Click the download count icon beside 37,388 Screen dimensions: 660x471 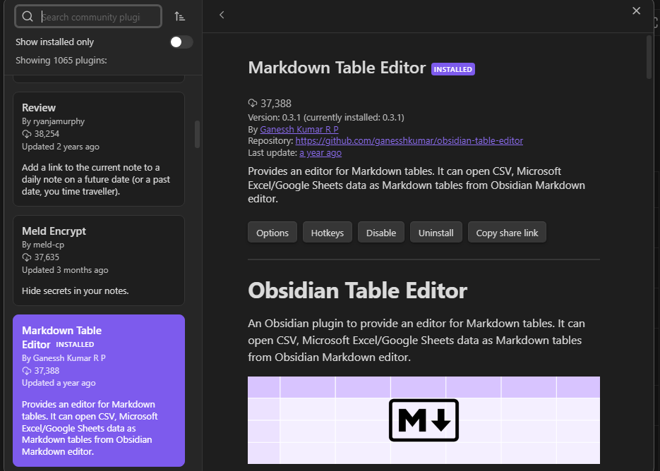253,103
